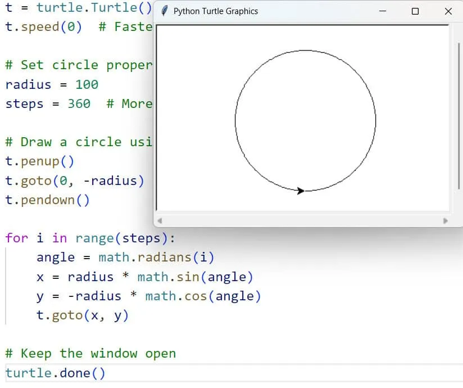Click on the math.cos(angle) expression
This screenshot has height=388, width=463.
203,296
